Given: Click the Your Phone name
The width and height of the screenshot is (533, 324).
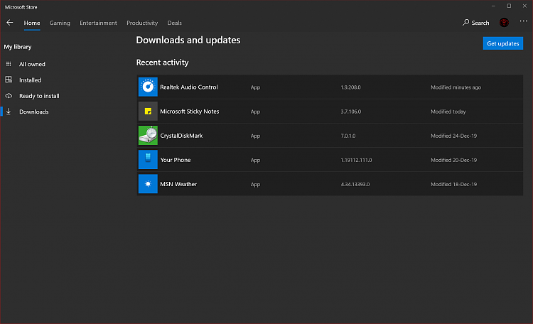Looking at the screenshot, I should [176, 160].
